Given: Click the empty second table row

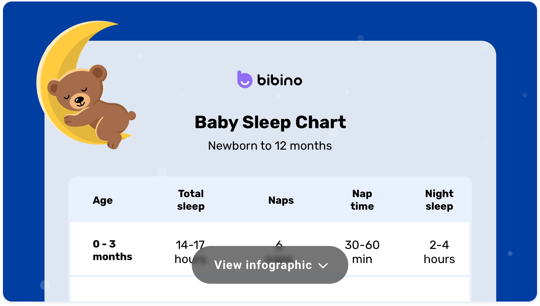Looking at the screenshot, I should [270, 289].
